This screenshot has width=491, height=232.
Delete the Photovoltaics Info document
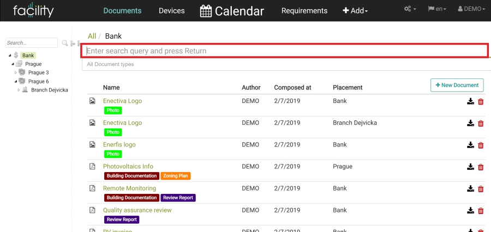(x=481, y=167)
